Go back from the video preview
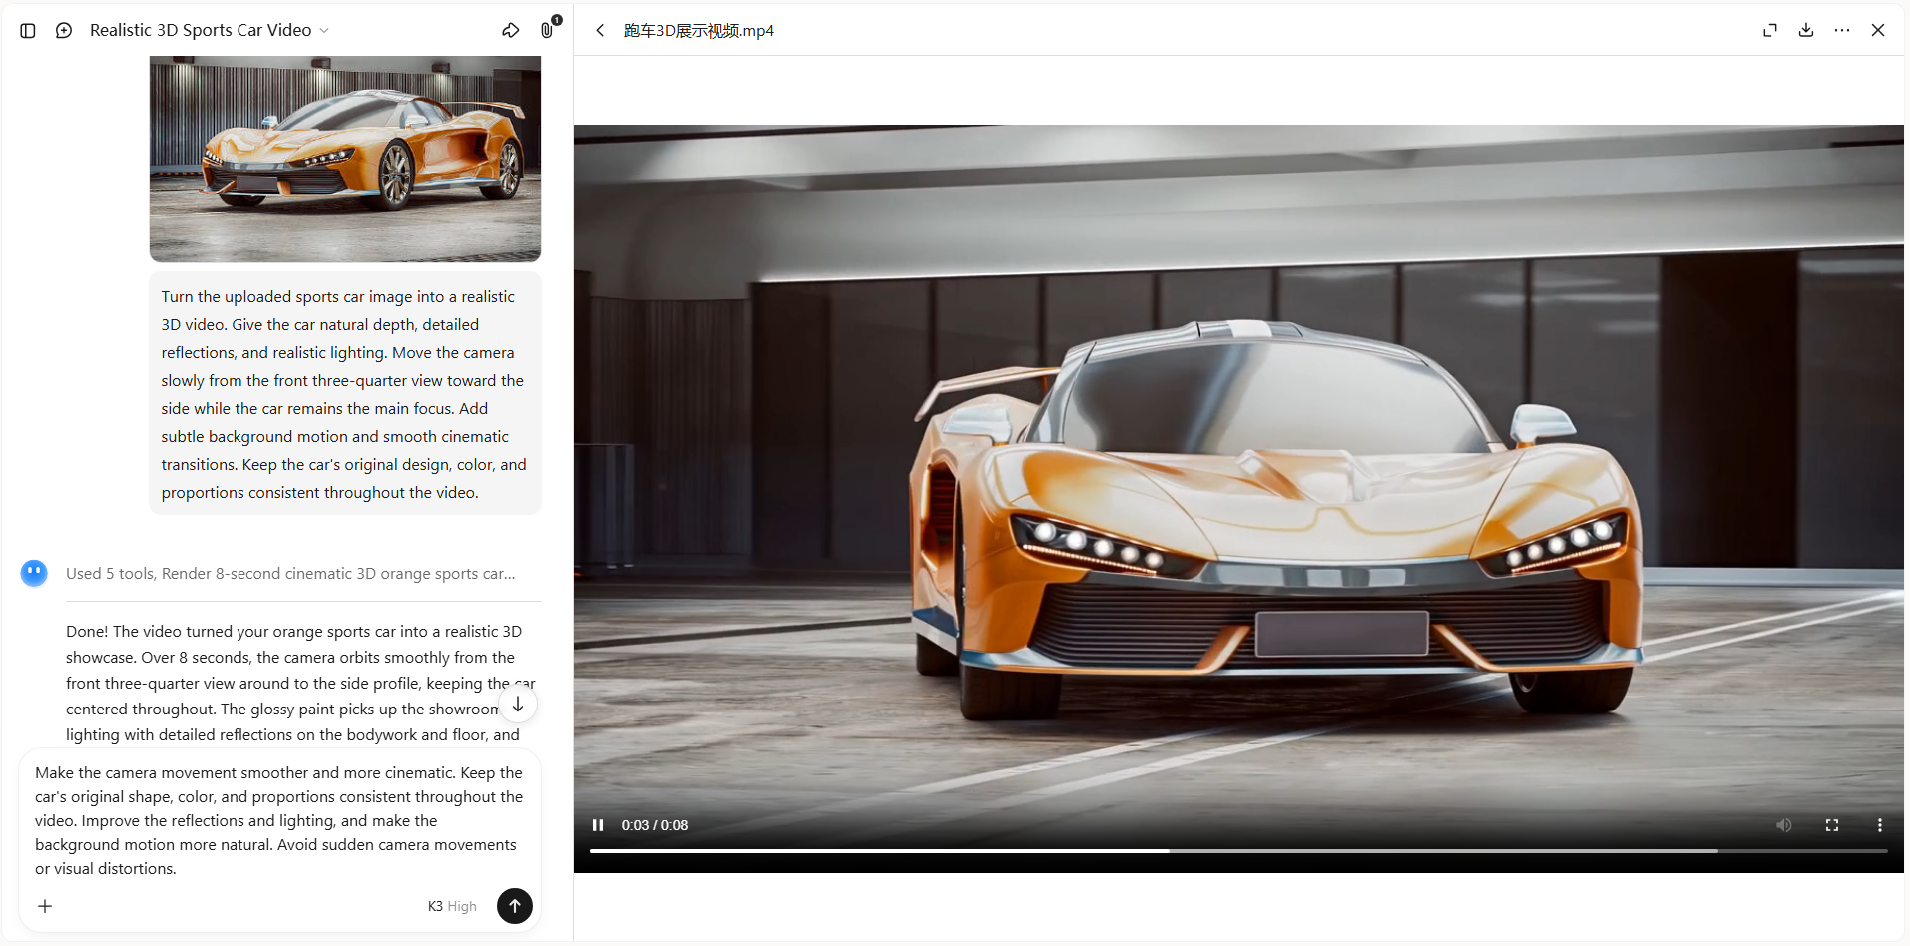 click(600, 30)
